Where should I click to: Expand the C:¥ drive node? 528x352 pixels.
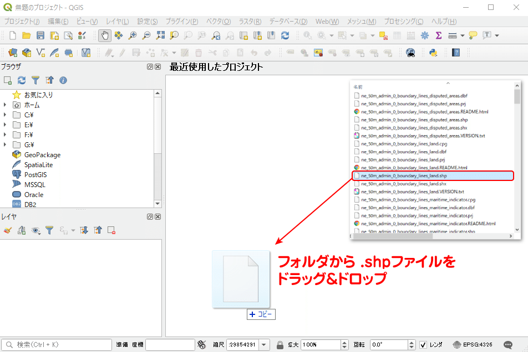4,115
